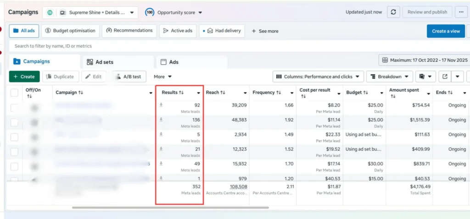Screen dimensions: 470x219
Task: Click the refresh icon next to Updated just now
Action: (393, 12)
